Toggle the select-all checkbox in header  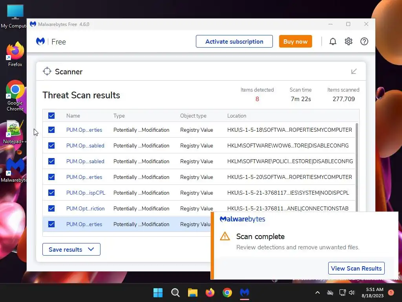click(51, 116)
